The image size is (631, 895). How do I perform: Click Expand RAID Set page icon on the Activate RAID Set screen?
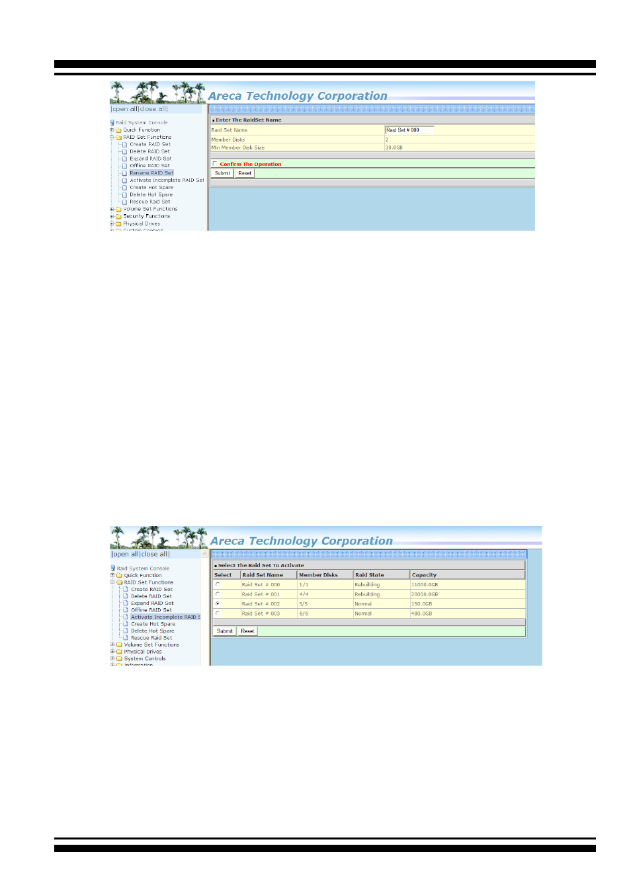click(x=126, y=603)
